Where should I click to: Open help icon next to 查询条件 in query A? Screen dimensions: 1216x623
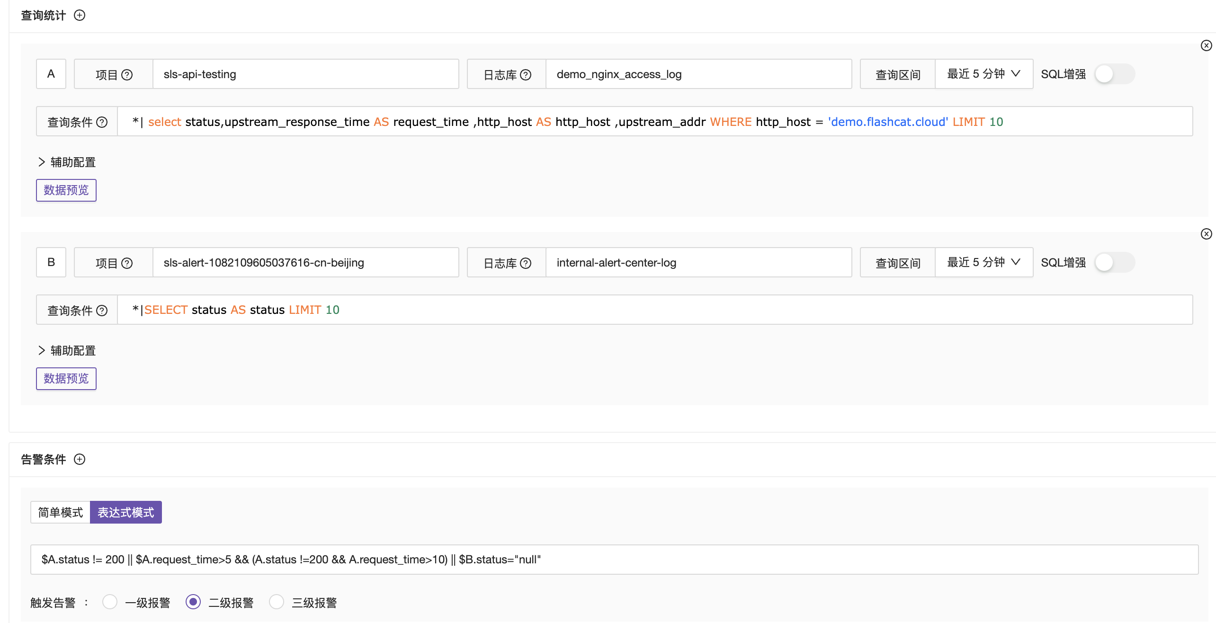click(x=102, y=122)
